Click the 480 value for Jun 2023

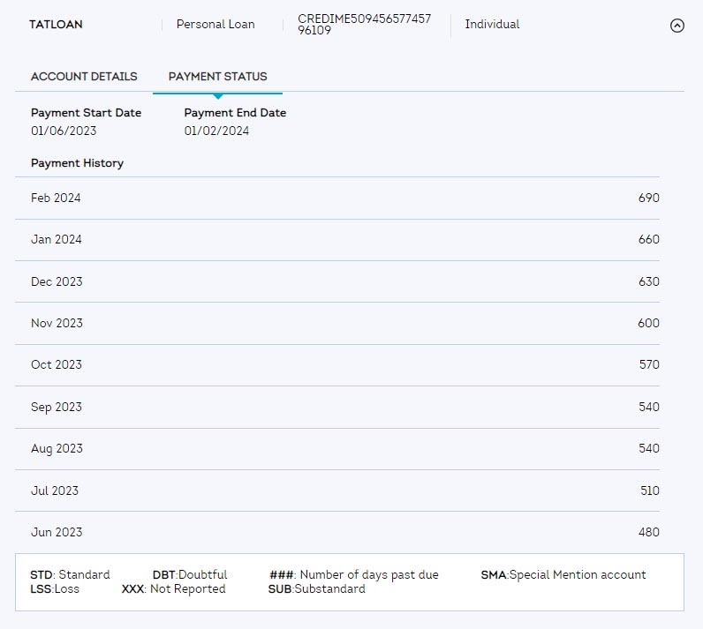[x=648, y=532]
